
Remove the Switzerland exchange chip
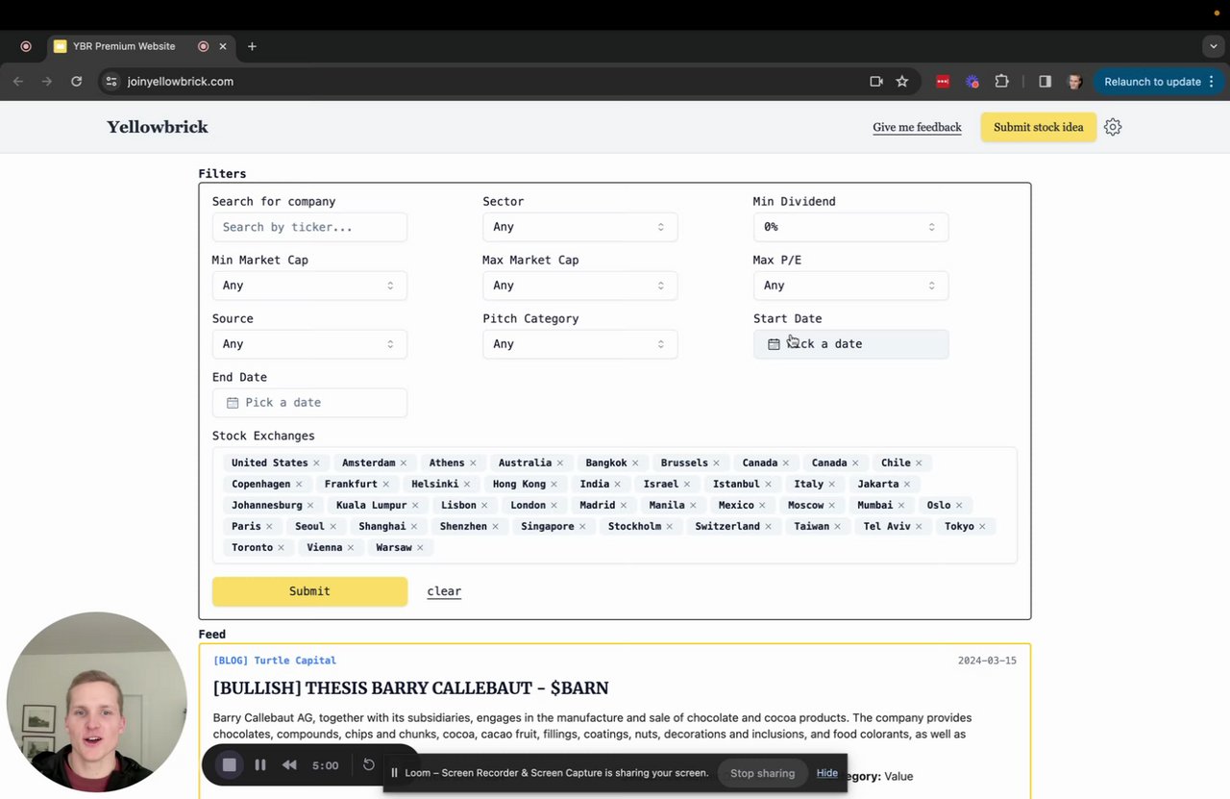point(768,527)
